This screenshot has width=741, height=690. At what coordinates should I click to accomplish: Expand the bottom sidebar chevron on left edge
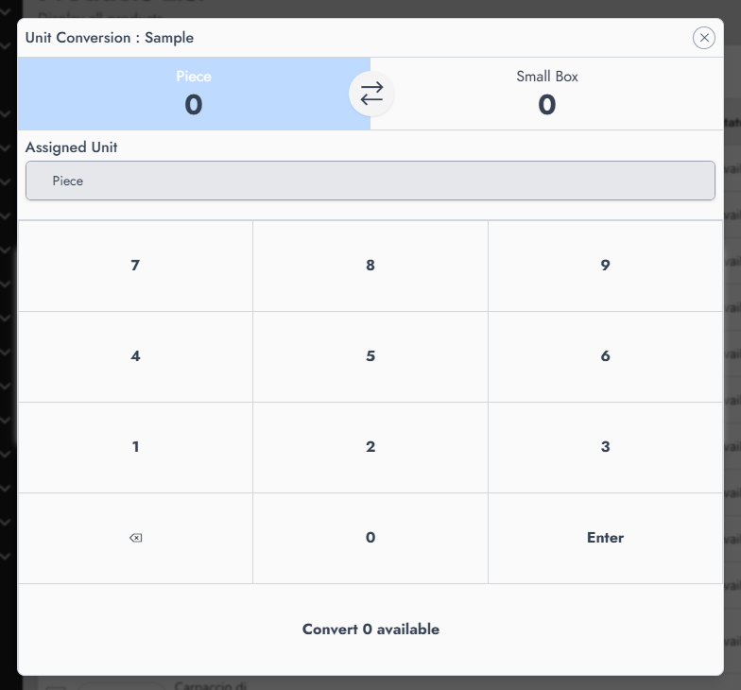[x=6, y=556]
